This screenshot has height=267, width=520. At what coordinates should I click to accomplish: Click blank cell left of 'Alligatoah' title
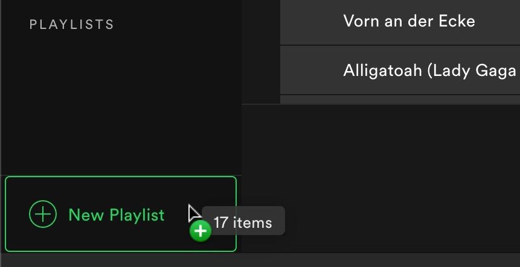[x=311, y=70]
